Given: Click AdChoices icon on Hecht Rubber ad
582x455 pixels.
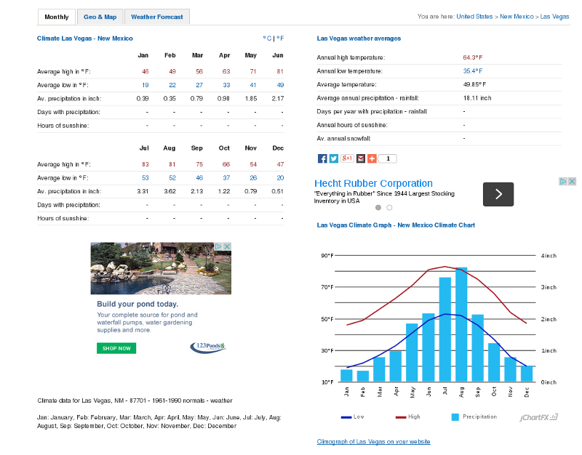Looking at the screenshot, I should coord(563,181).
